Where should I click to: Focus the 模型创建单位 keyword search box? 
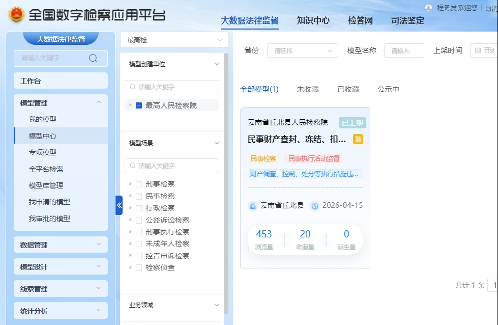coord(172,87)
